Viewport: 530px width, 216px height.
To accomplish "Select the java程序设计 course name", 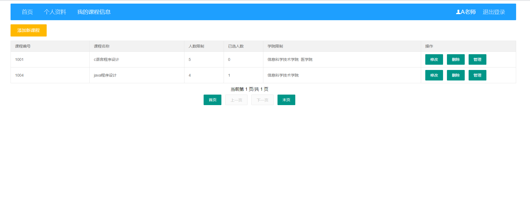I will [x=105, y=75].
